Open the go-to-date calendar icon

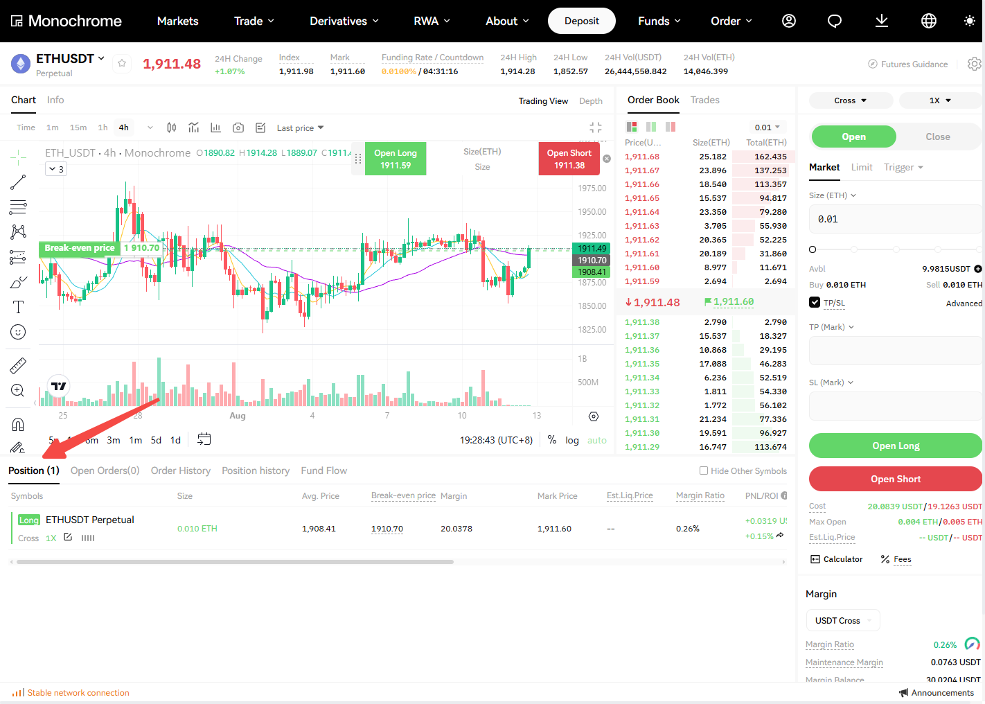point(204,439)
